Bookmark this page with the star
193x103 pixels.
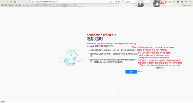pyautogui.click(x=119, y=2)
